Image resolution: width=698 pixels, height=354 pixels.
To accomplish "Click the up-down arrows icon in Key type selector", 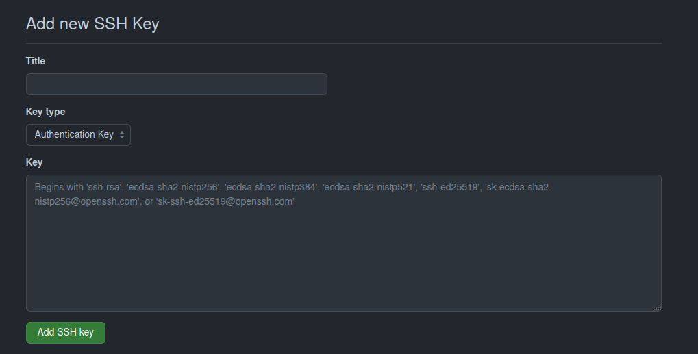I will coord(121,135).
